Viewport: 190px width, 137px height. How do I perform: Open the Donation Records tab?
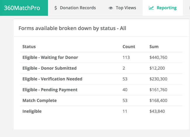pyautogui.click(x=75, y=8)
